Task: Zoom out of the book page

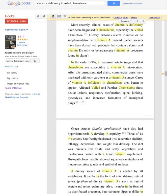Action: click(44, 16)
